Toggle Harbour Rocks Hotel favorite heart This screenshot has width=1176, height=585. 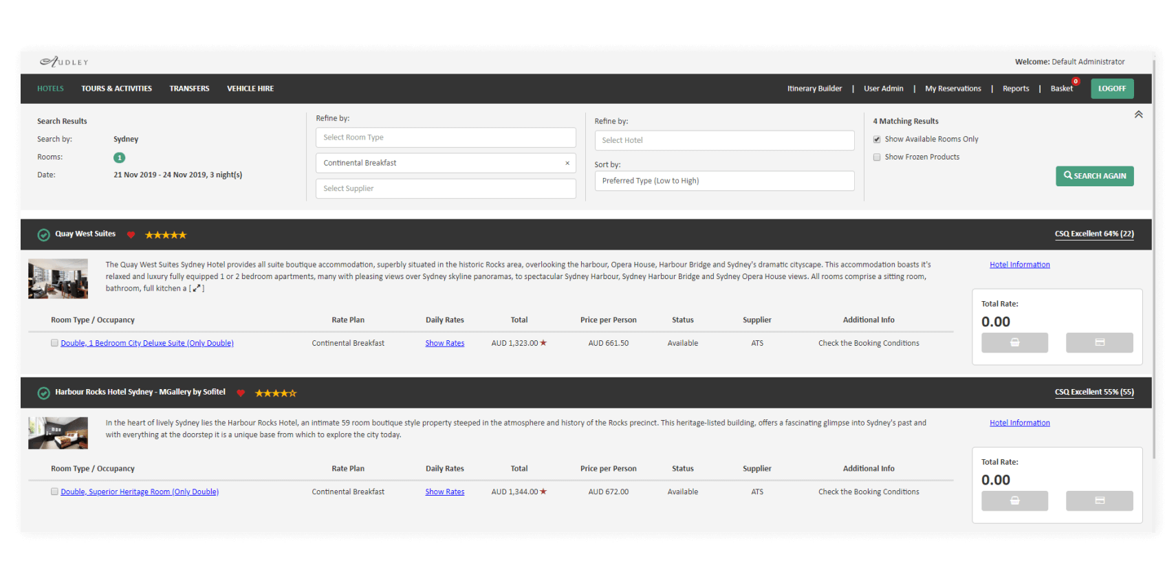point(241,393)
